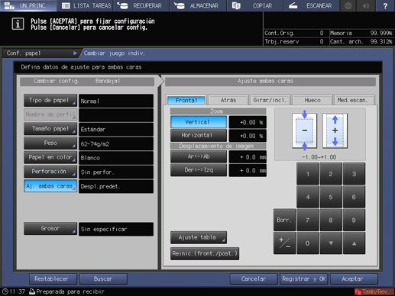Open the UN.PRINC. main unit tab
Screen dimensions: 395x296
coord(28,5)
